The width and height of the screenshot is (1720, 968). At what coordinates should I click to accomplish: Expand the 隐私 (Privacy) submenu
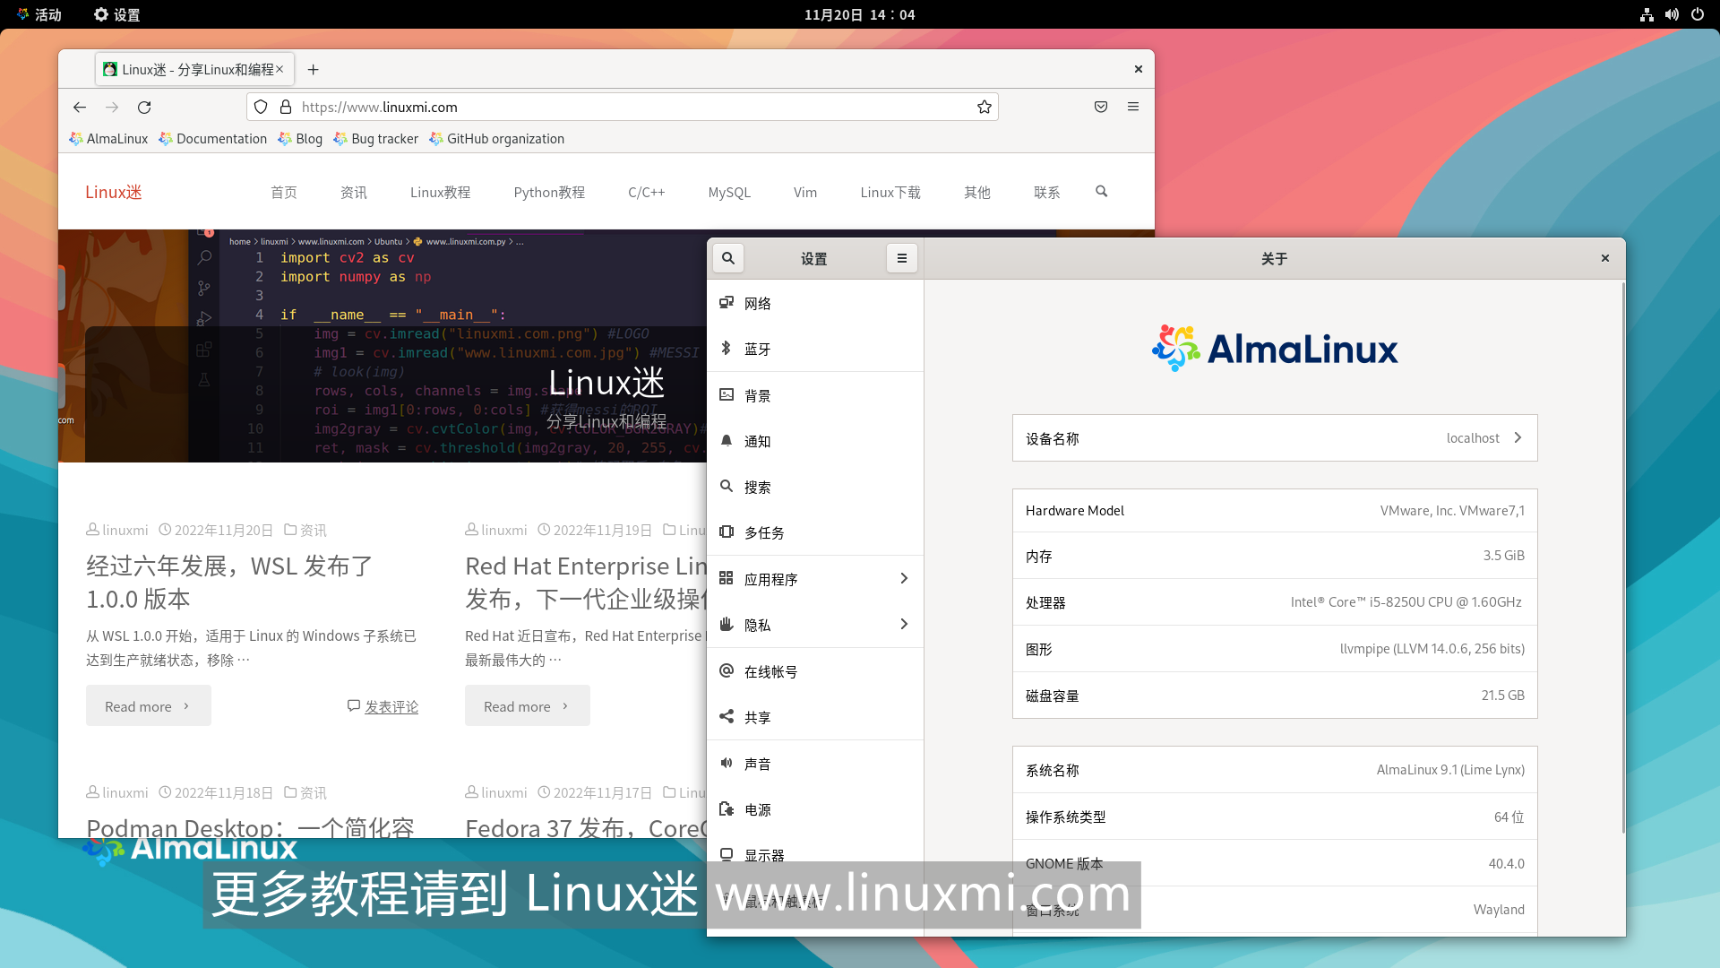pos(904,624)
